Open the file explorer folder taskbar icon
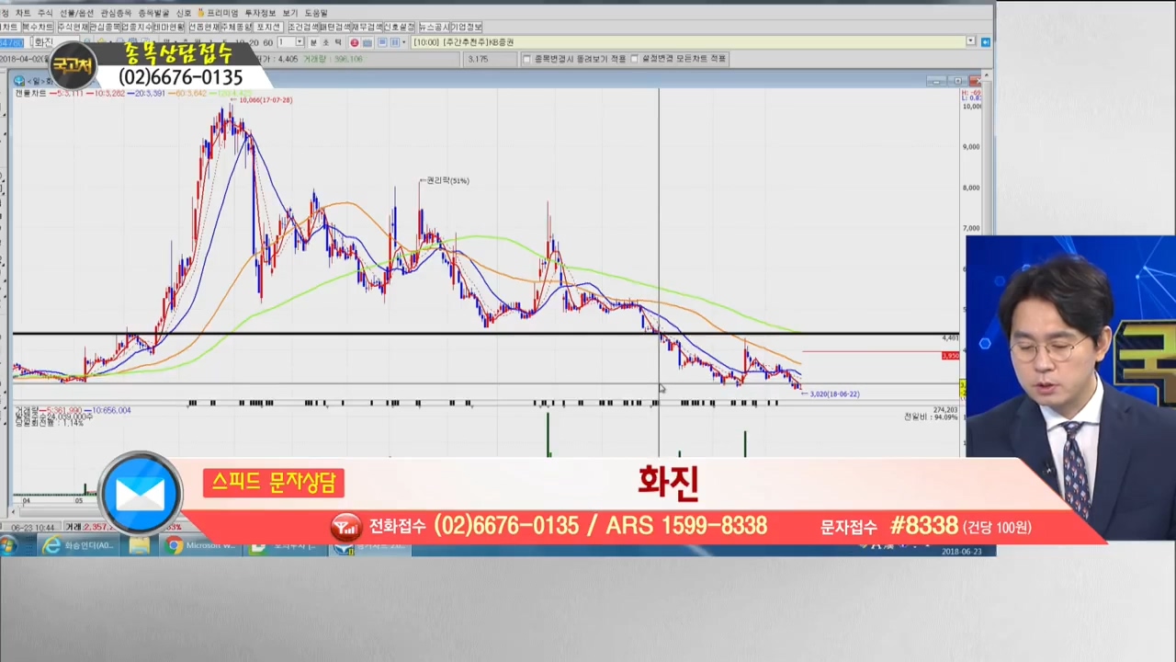The image size is (1176, 662). (x=139, y=546)
